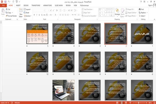This screenshot has height=104, width=156.
Task: Open the FILEminimizer tab
Action: pos(84,5)
